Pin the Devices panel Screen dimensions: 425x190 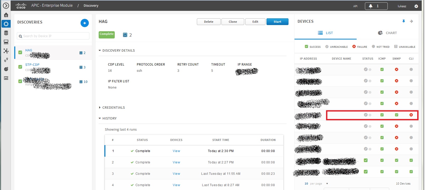(x=404, y=21)
